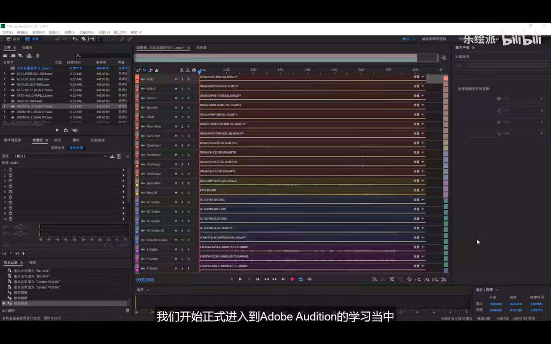Viewport: 551px width, 344px height.
Task: Click the red Record button
Action: [292, 279]
